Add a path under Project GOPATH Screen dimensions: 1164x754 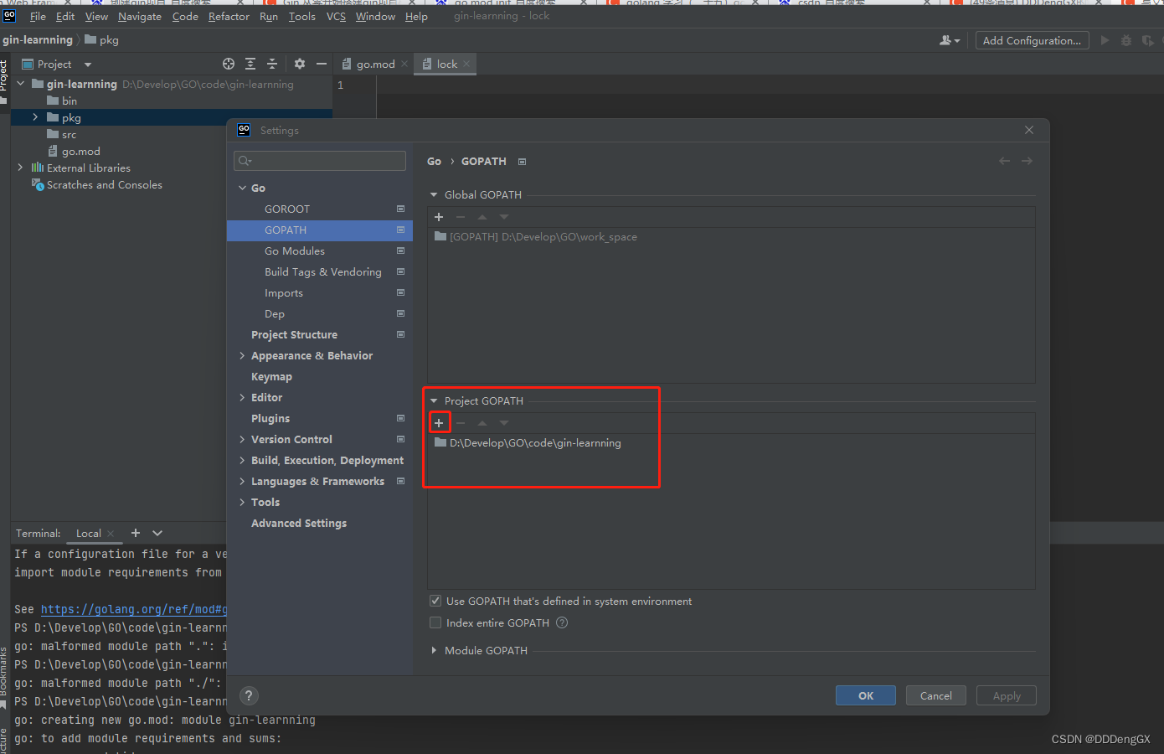click(439, 423)
